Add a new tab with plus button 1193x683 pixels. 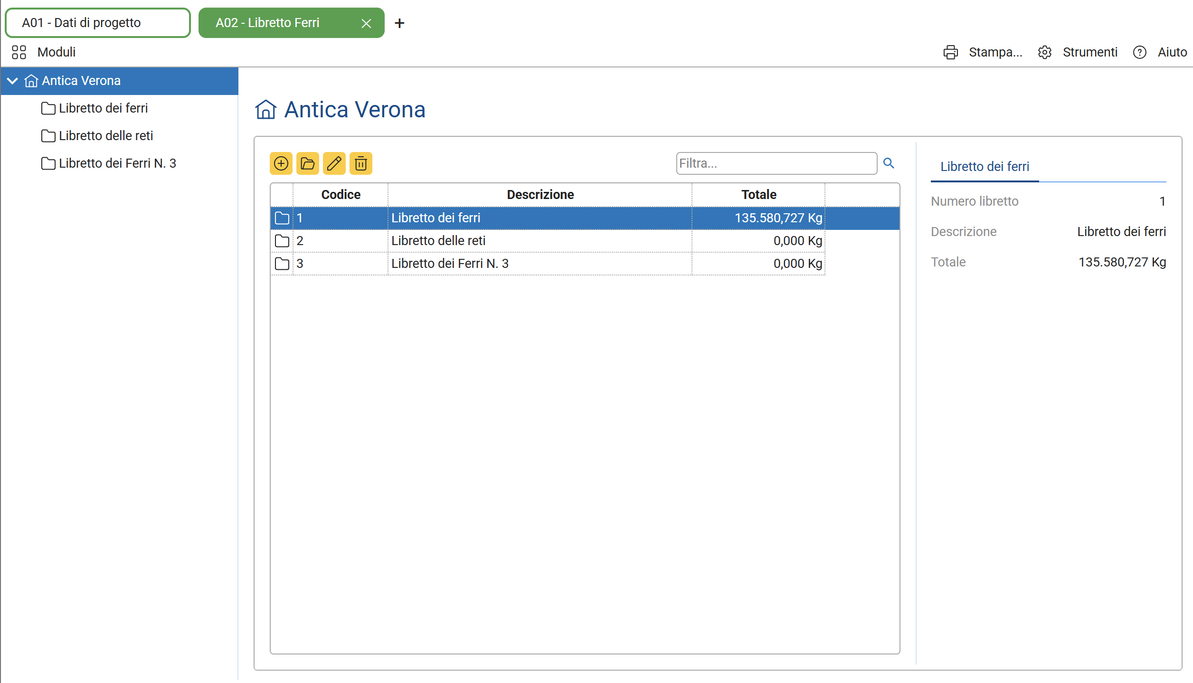399,23
